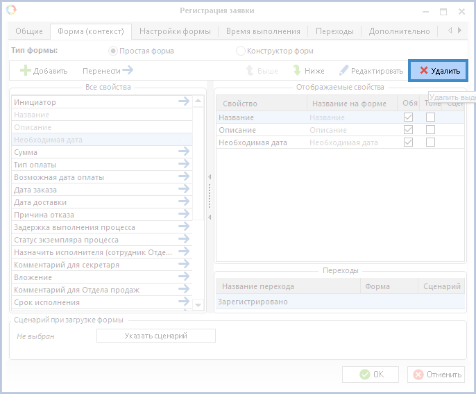This screenshot has width=476, height=394.
Task: Toggle the second checkbox in the Название row
Action: [x=430, y=117]
